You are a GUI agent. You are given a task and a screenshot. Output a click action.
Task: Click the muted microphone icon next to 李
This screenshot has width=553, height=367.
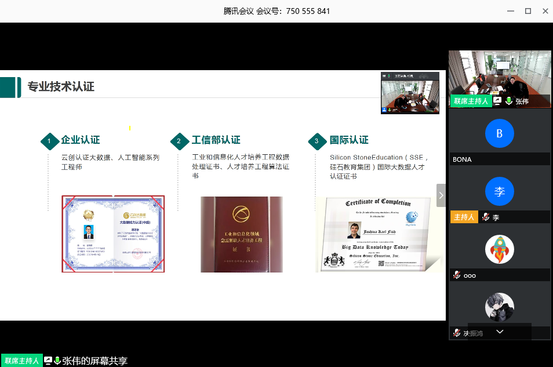[485, 217]
